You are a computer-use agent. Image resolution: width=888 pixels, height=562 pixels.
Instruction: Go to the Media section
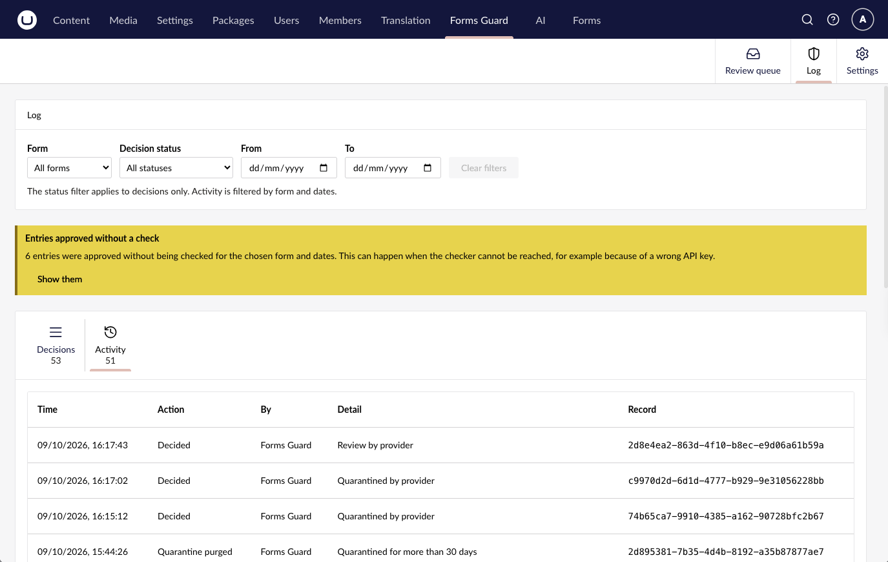[123, 20]
